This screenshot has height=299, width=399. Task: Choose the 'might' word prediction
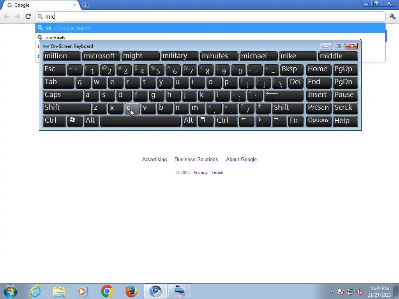(140, 56)
